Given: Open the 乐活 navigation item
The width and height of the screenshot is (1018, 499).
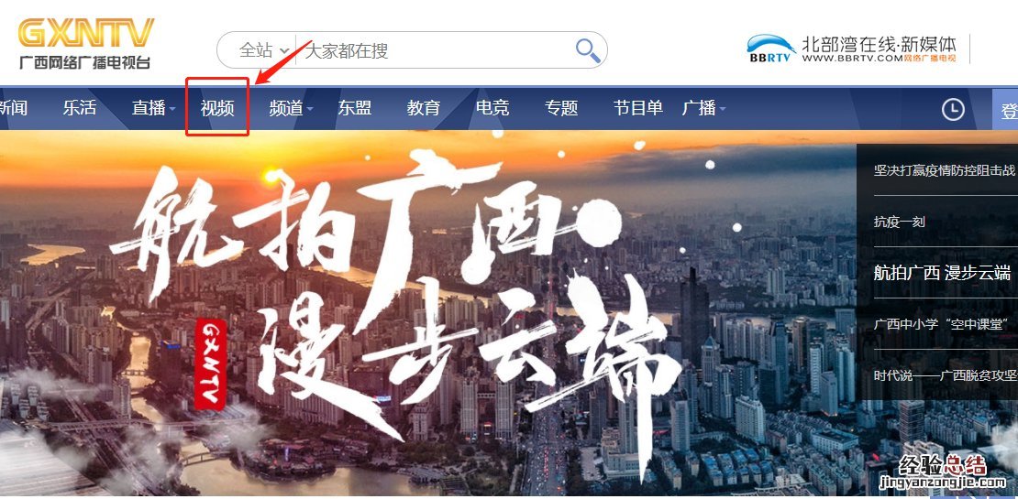Looking at the screenshot, I should coord(79,108).
